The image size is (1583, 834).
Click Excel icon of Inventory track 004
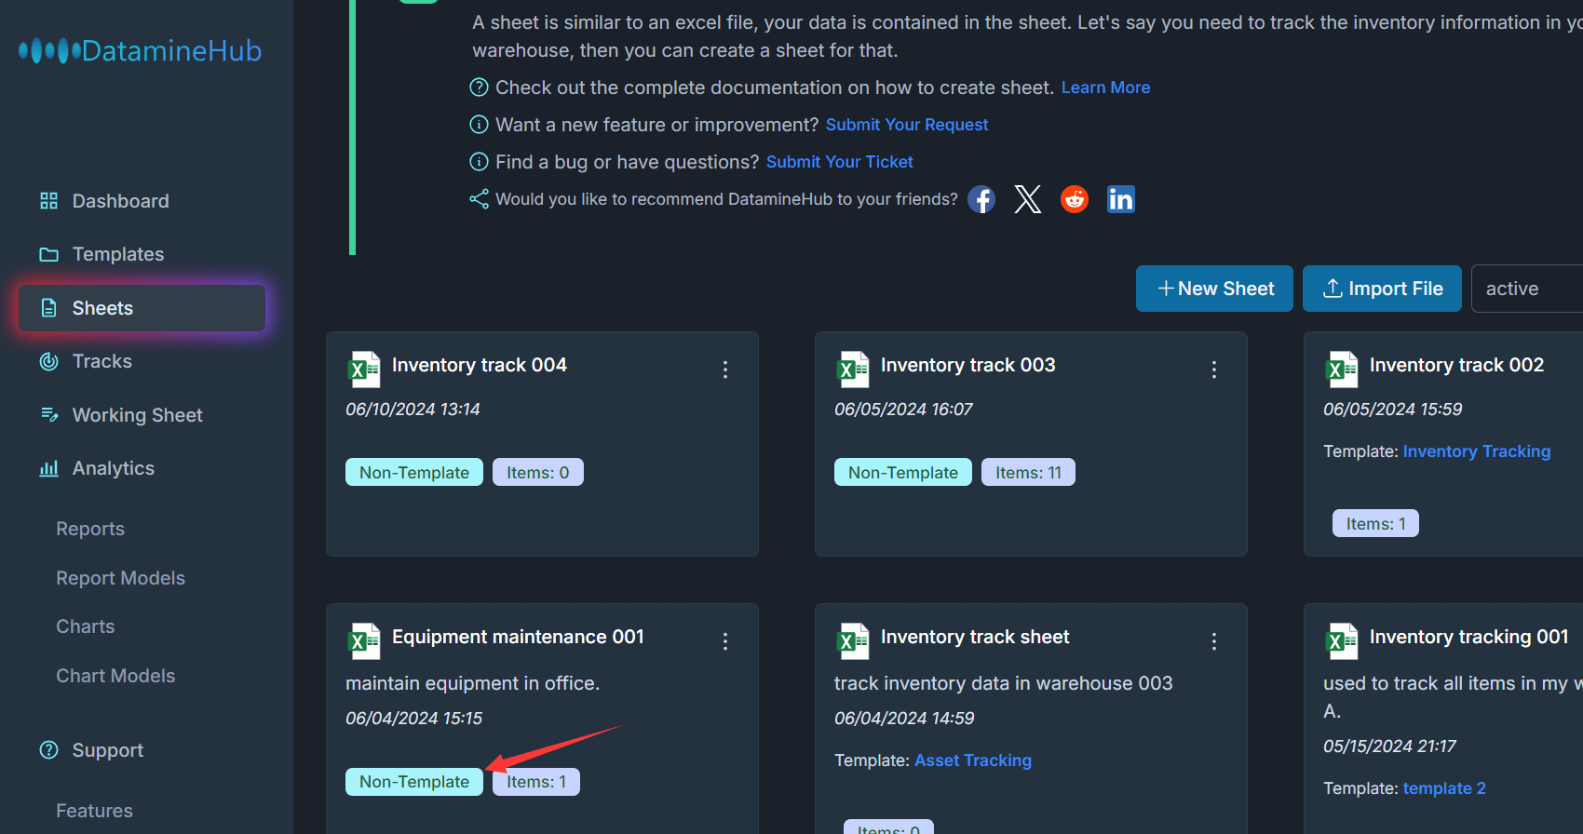coord(364,370)
